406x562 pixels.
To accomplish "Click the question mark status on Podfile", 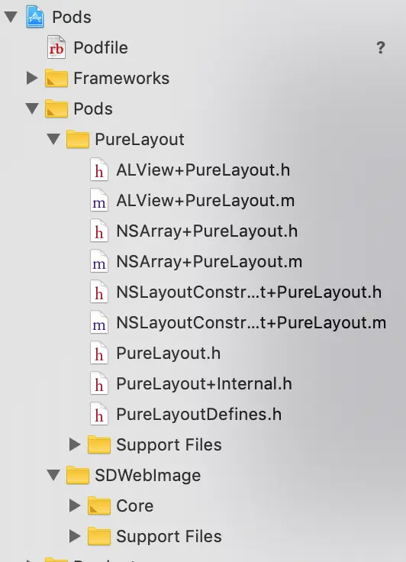I will point(381,47).
